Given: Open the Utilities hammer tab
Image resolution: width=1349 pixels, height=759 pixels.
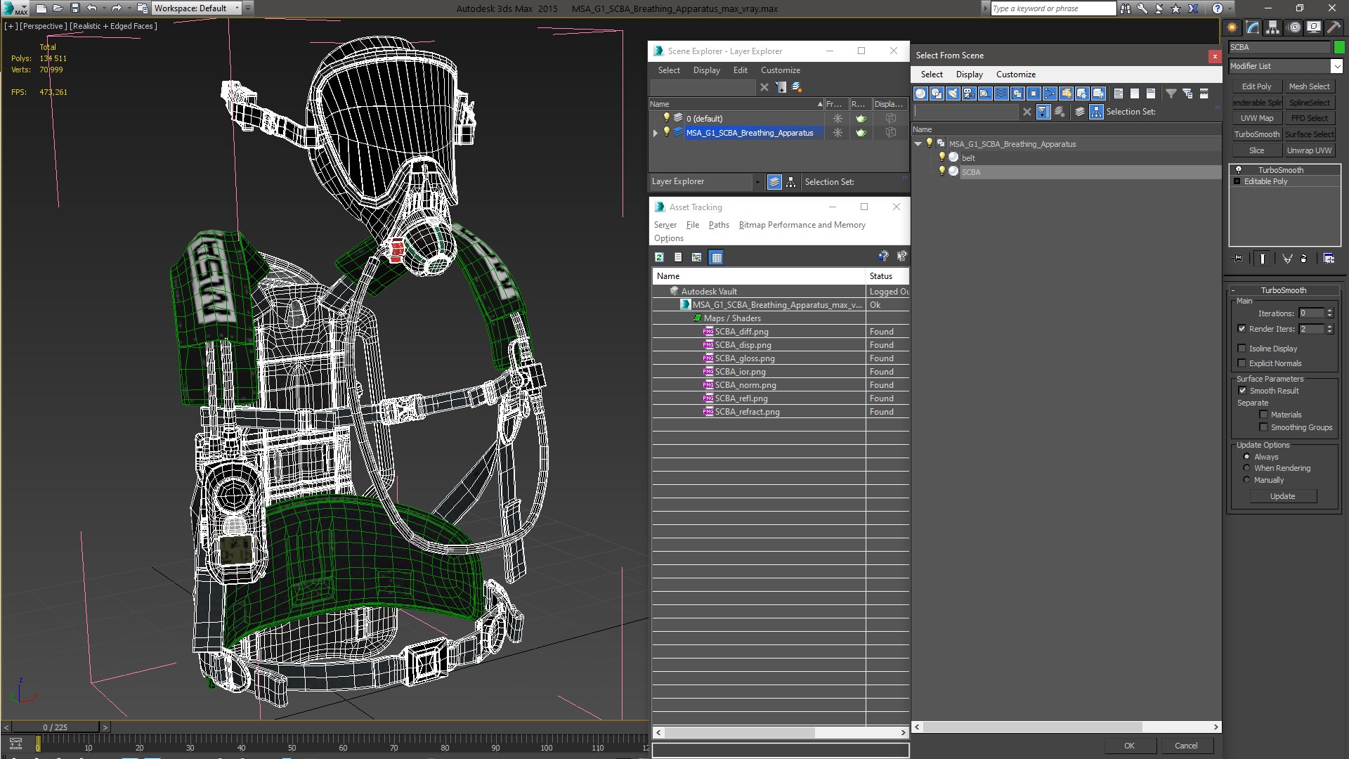Looking at the screenshot, I should tap(1333, 27).
